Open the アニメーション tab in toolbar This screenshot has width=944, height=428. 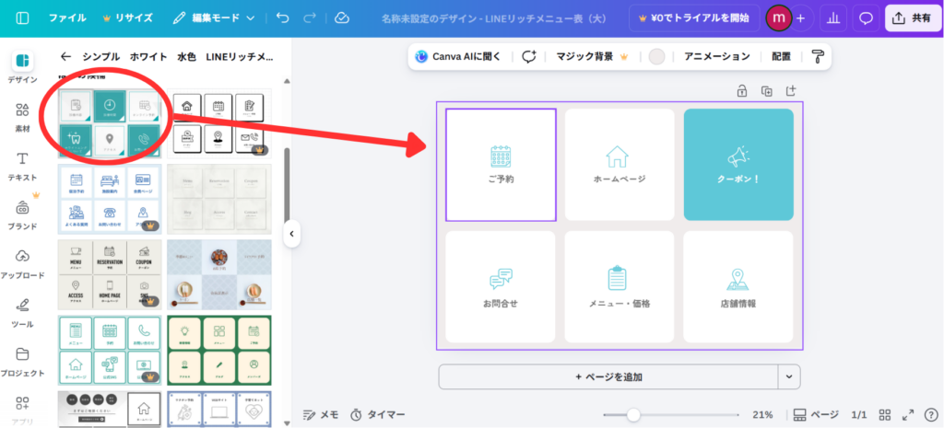[716, 56]
